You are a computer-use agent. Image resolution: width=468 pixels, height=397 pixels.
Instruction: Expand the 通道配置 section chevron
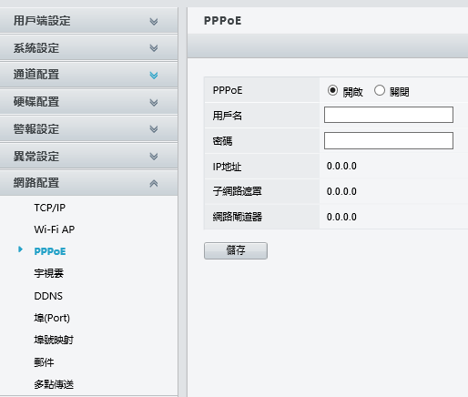(154, 76)
